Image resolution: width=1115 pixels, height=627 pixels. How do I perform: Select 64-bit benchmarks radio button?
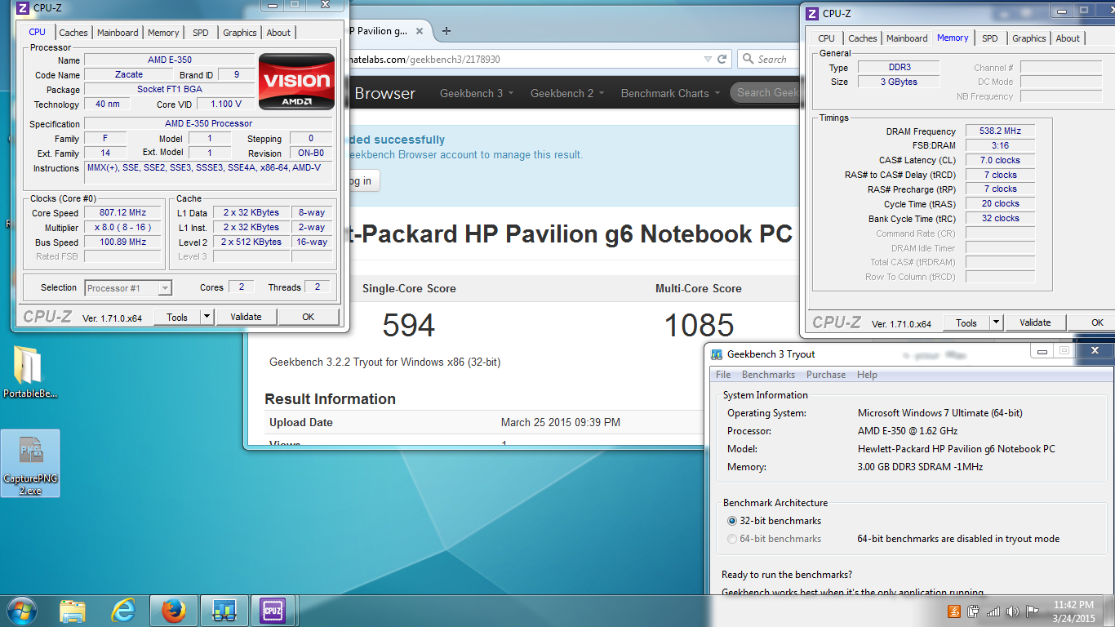[x=731, y=539]
